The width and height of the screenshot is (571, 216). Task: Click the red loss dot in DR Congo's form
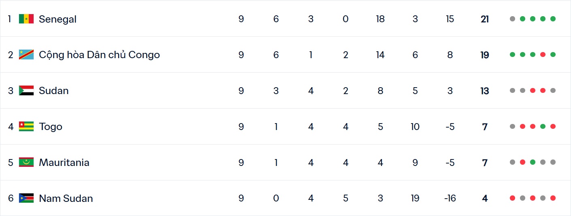[x=543, y=55]
